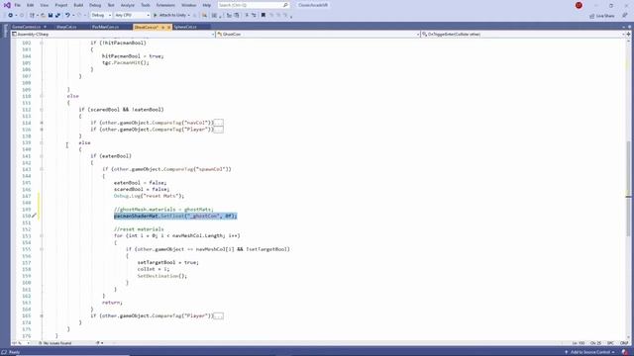Image resolution: width=634 pixels, height=356 pixels.
Task: Close the GhostCon.cs tab
Action: (168, 27)
